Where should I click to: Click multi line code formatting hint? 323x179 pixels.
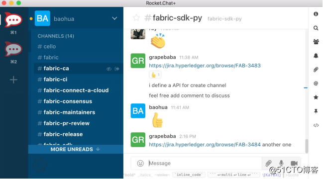(x=234, y=175)
